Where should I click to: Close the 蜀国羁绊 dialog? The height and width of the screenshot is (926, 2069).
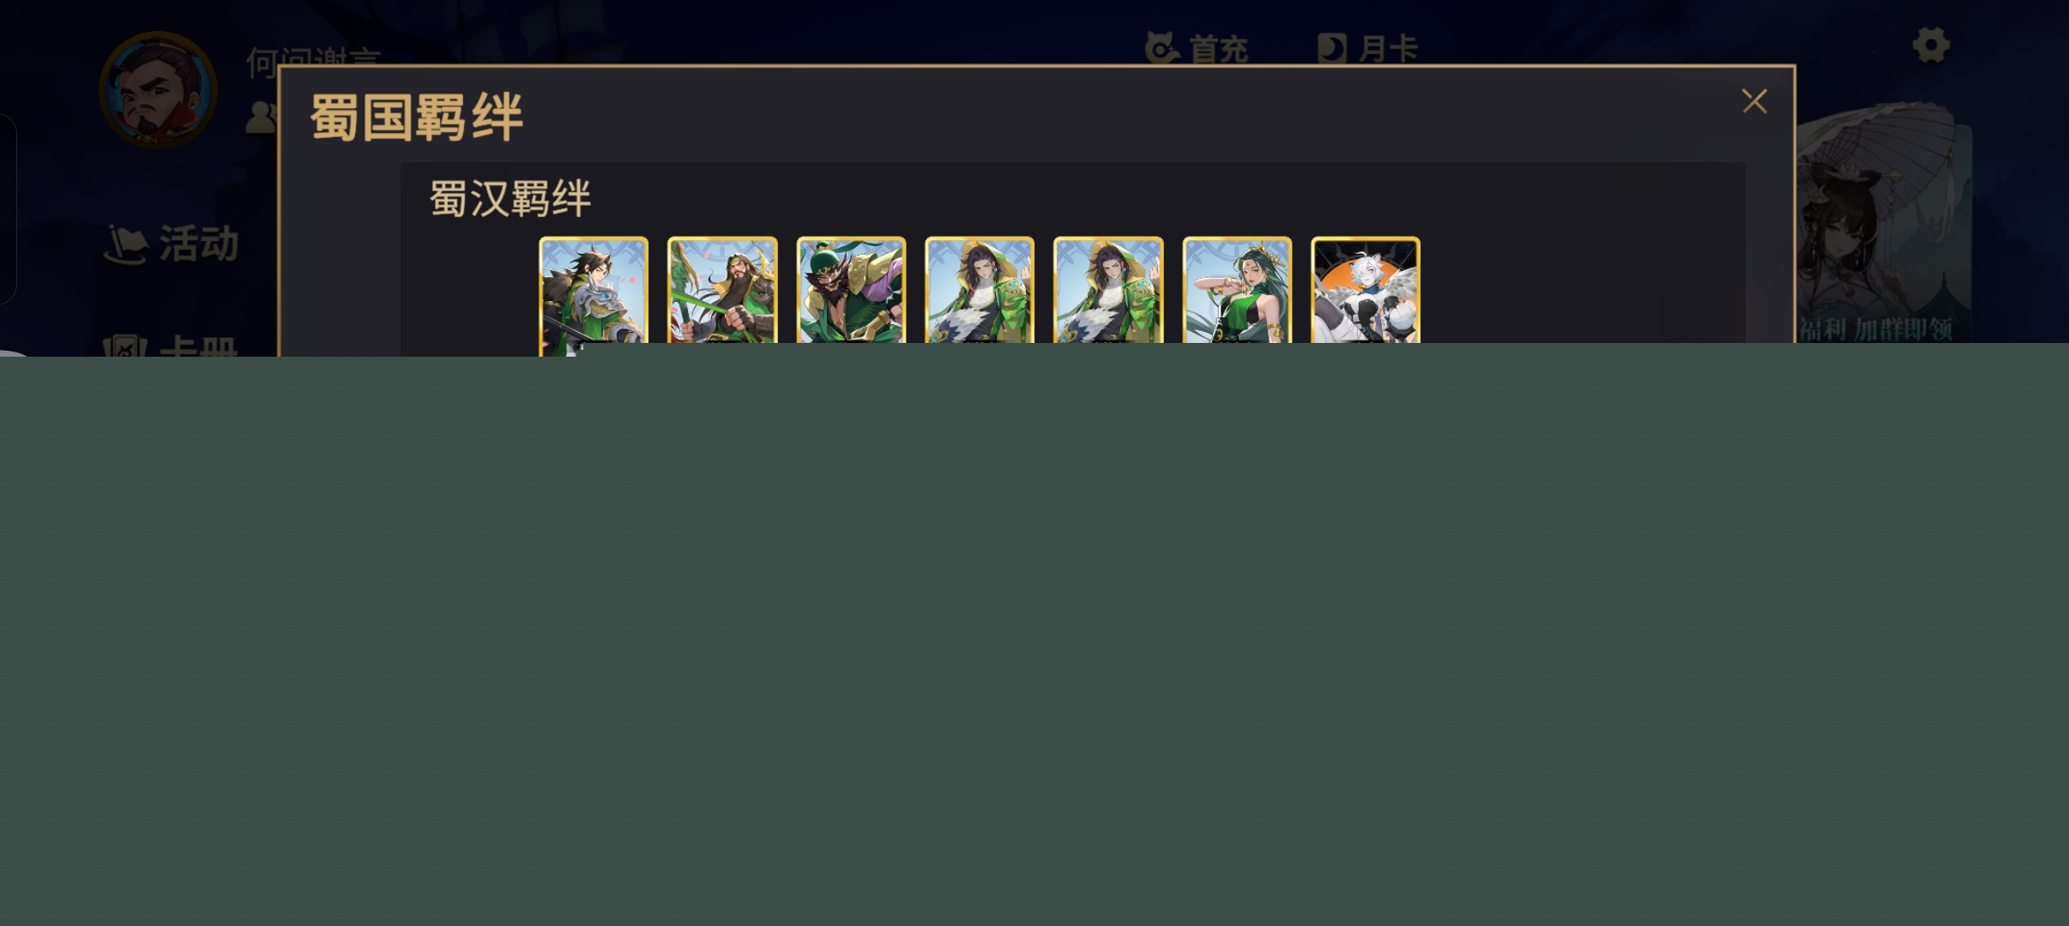coord(1754,101)
